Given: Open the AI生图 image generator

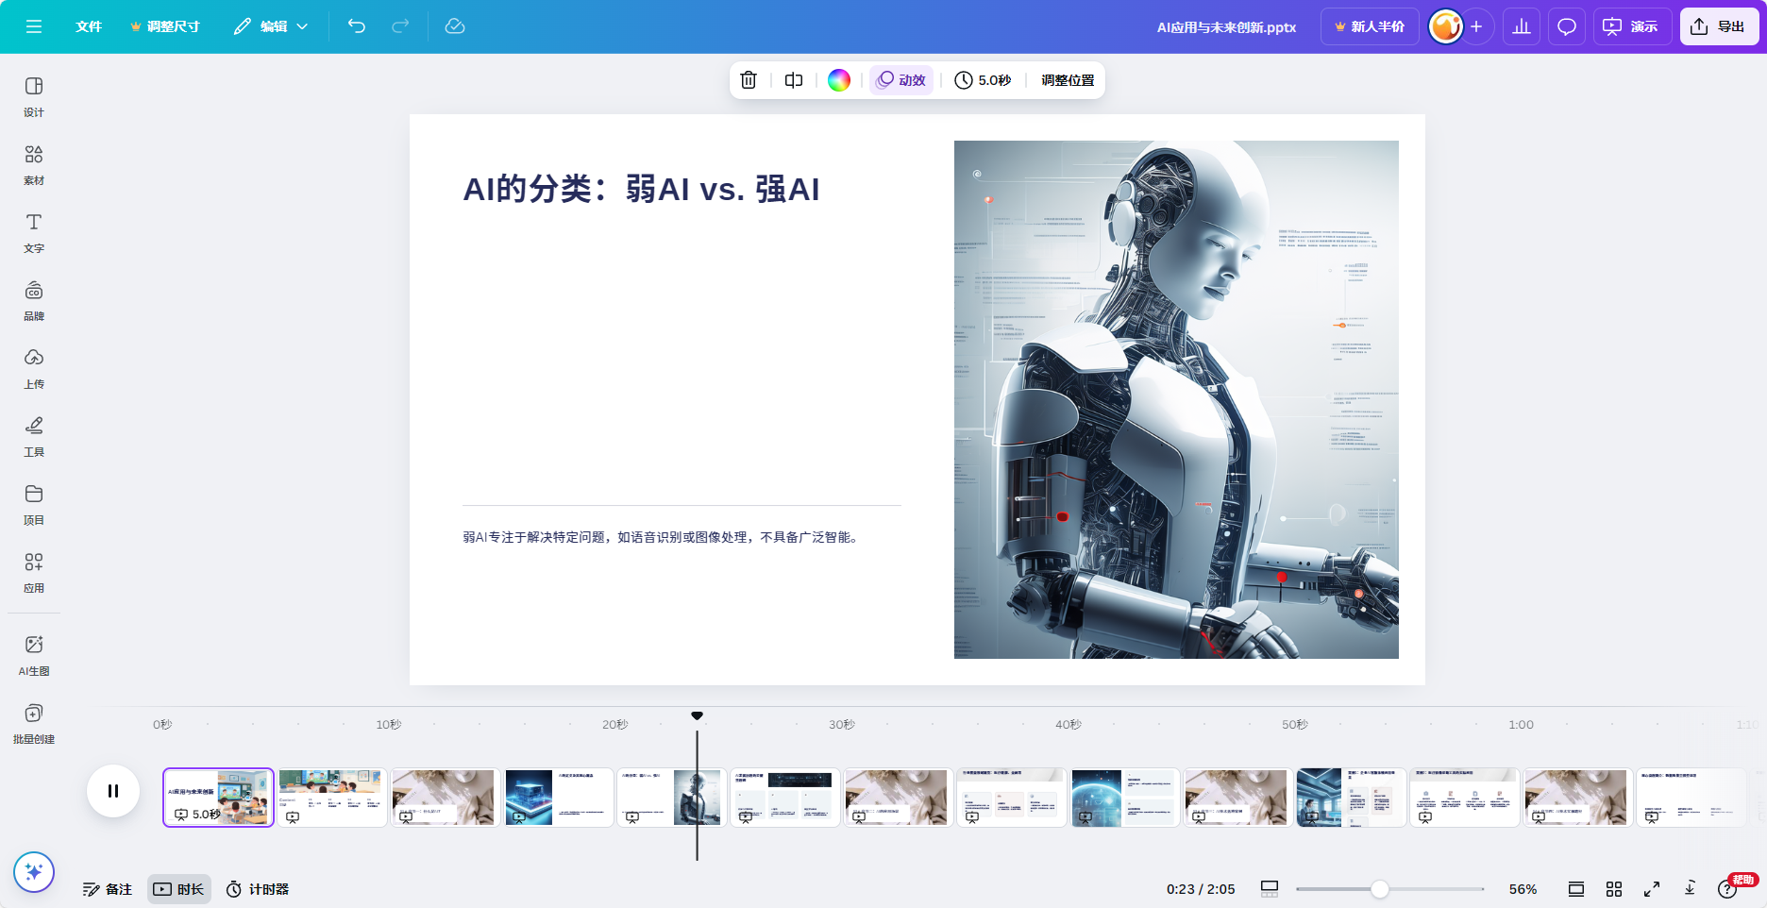Looking at the screenshot, I should 33,654.
